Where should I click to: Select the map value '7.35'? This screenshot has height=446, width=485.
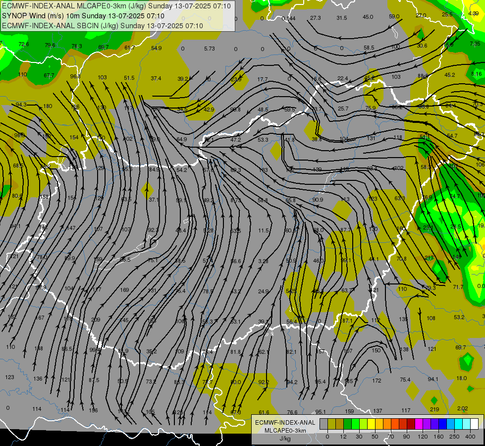pyautogui.click(x=475, y=44)
